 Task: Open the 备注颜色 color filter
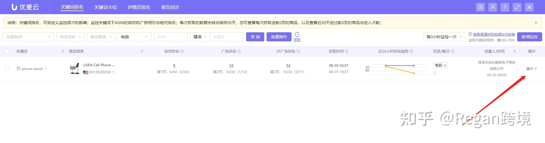(x=101, y=37)
